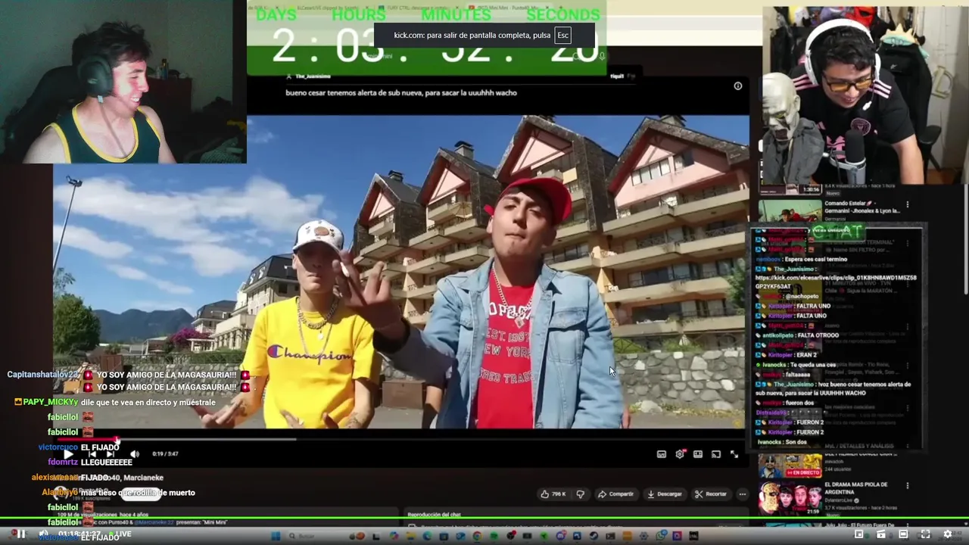The width and height of the screenshot is (969, 545).
Task: Open menu for Comando Estelar video
Action: [907, 205]
